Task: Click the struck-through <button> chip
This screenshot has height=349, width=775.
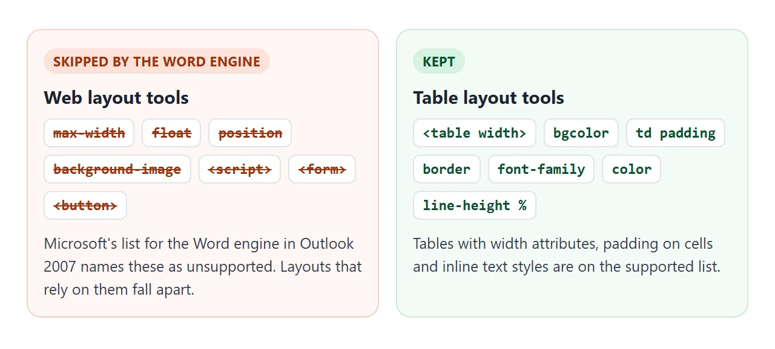Action: tap(85, 205)
